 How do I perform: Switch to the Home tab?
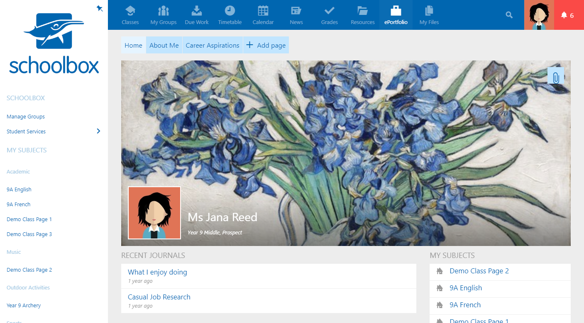coord(133,45)
